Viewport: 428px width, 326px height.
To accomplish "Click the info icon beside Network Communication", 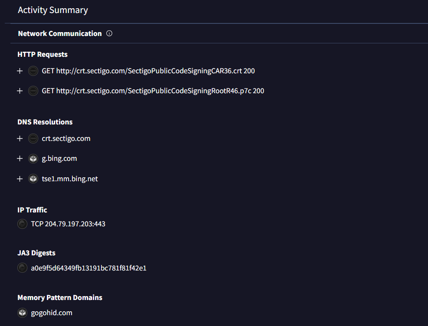I will click(x=109, y=33).
